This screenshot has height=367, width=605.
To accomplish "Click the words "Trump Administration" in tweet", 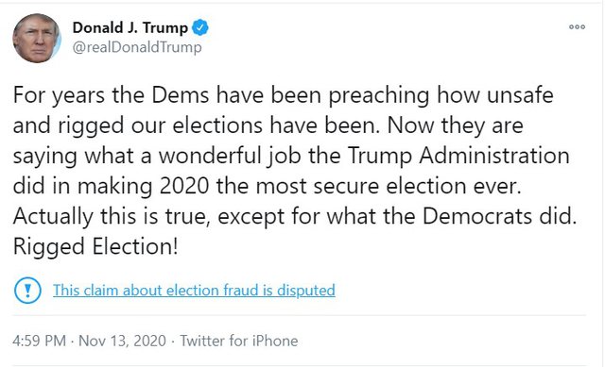I will click(458, 156).
